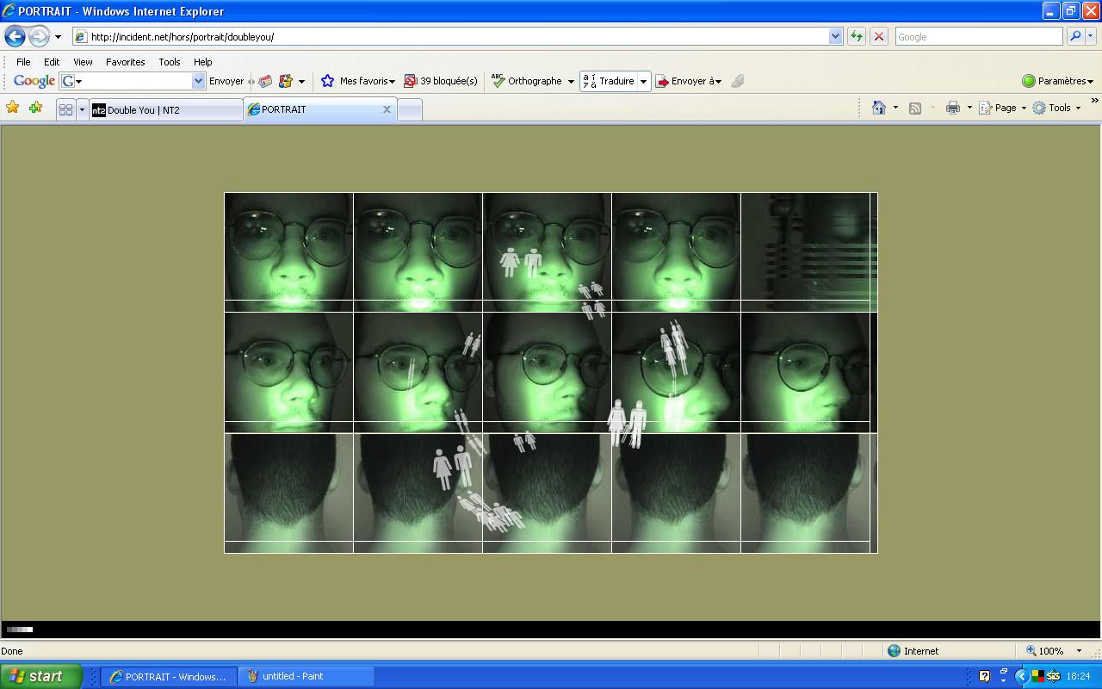Viewport: 1102px width, 689px height.
Task: Click the highlighter icon on Google toolbar
Action: pyautogui.click(x=738, y=81)
